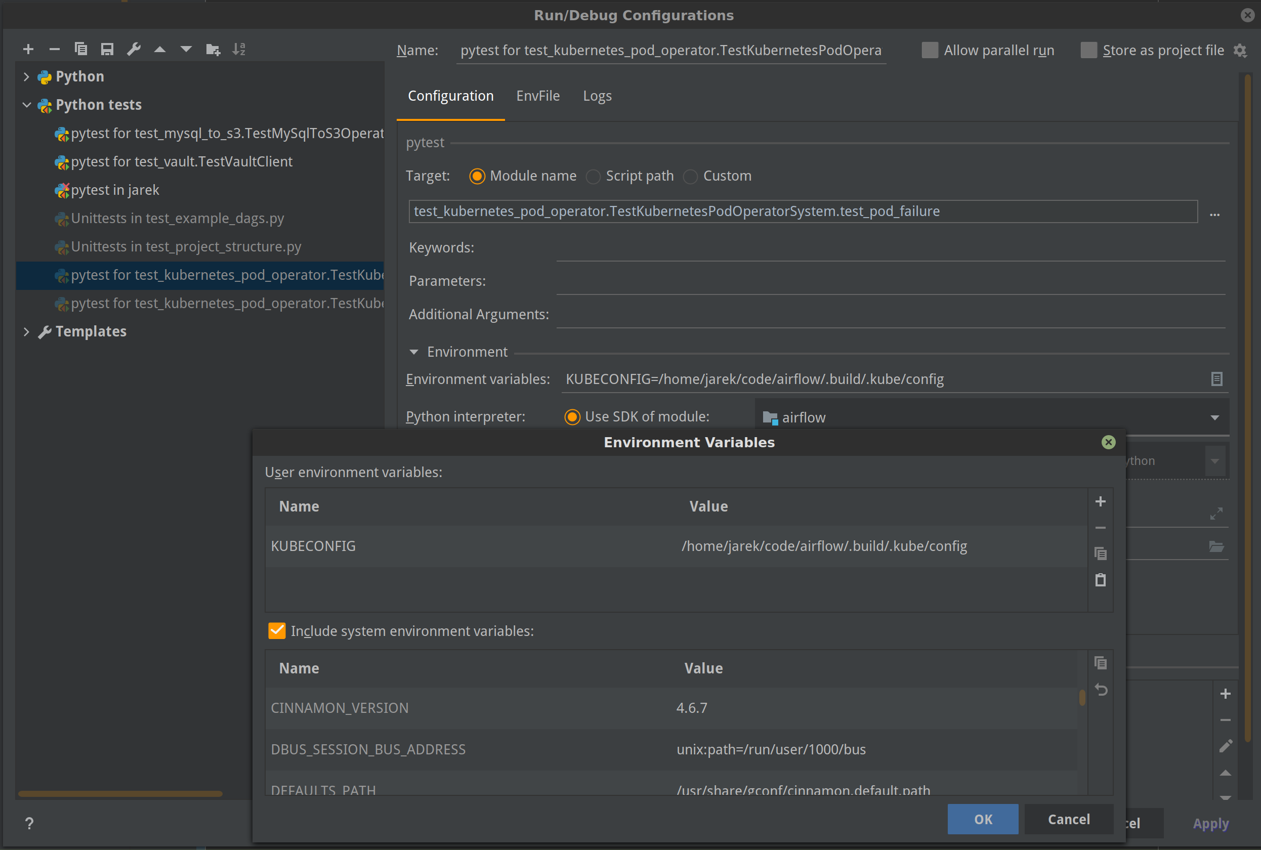Expand the Templates tree section
The height and width of the screenshot is (850, 1261).
(x=25, y=331)
